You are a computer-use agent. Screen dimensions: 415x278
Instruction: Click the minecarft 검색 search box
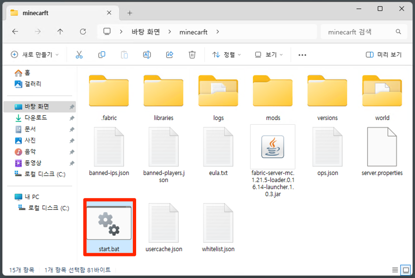click(x=364, y=32)
